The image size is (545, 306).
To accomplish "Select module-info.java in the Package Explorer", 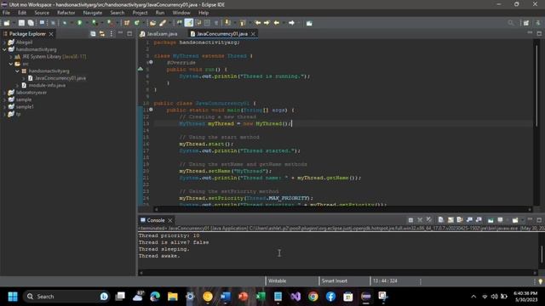I will [x=47, y=85].
